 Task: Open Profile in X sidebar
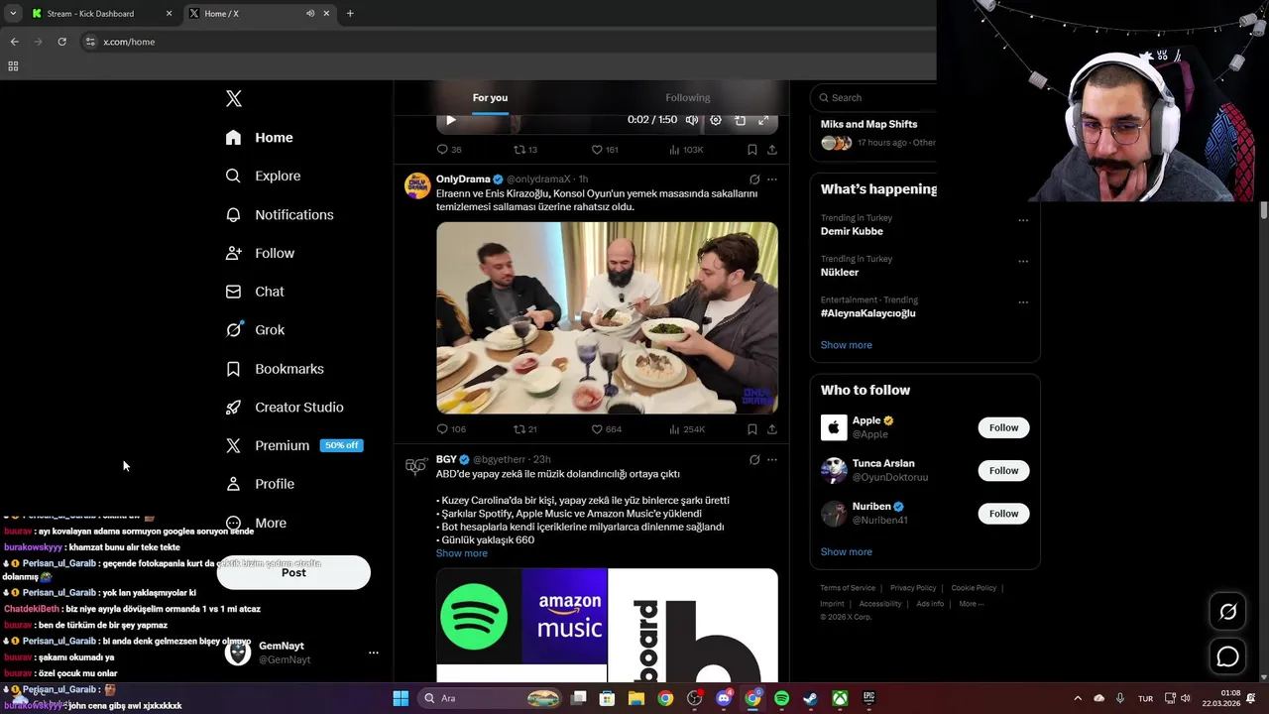tap(260, 484)
